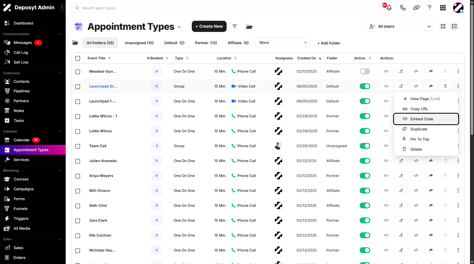
Task: Copy link for Launchpad Gr... row
Action: [x=386, y=86]
